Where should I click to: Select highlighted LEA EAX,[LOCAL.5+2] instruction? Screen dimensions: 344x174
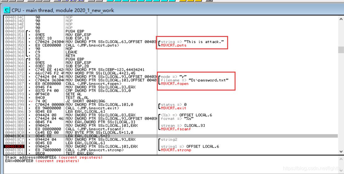pos(87,136)
